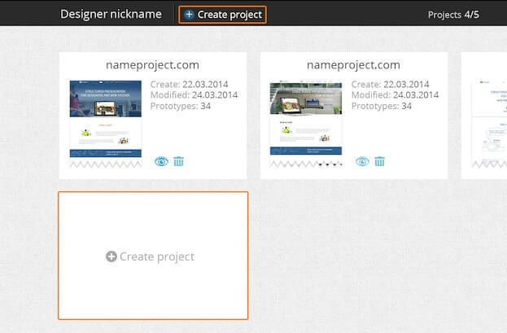Select first project's Prototypes: 34 text

click(181, 106)
